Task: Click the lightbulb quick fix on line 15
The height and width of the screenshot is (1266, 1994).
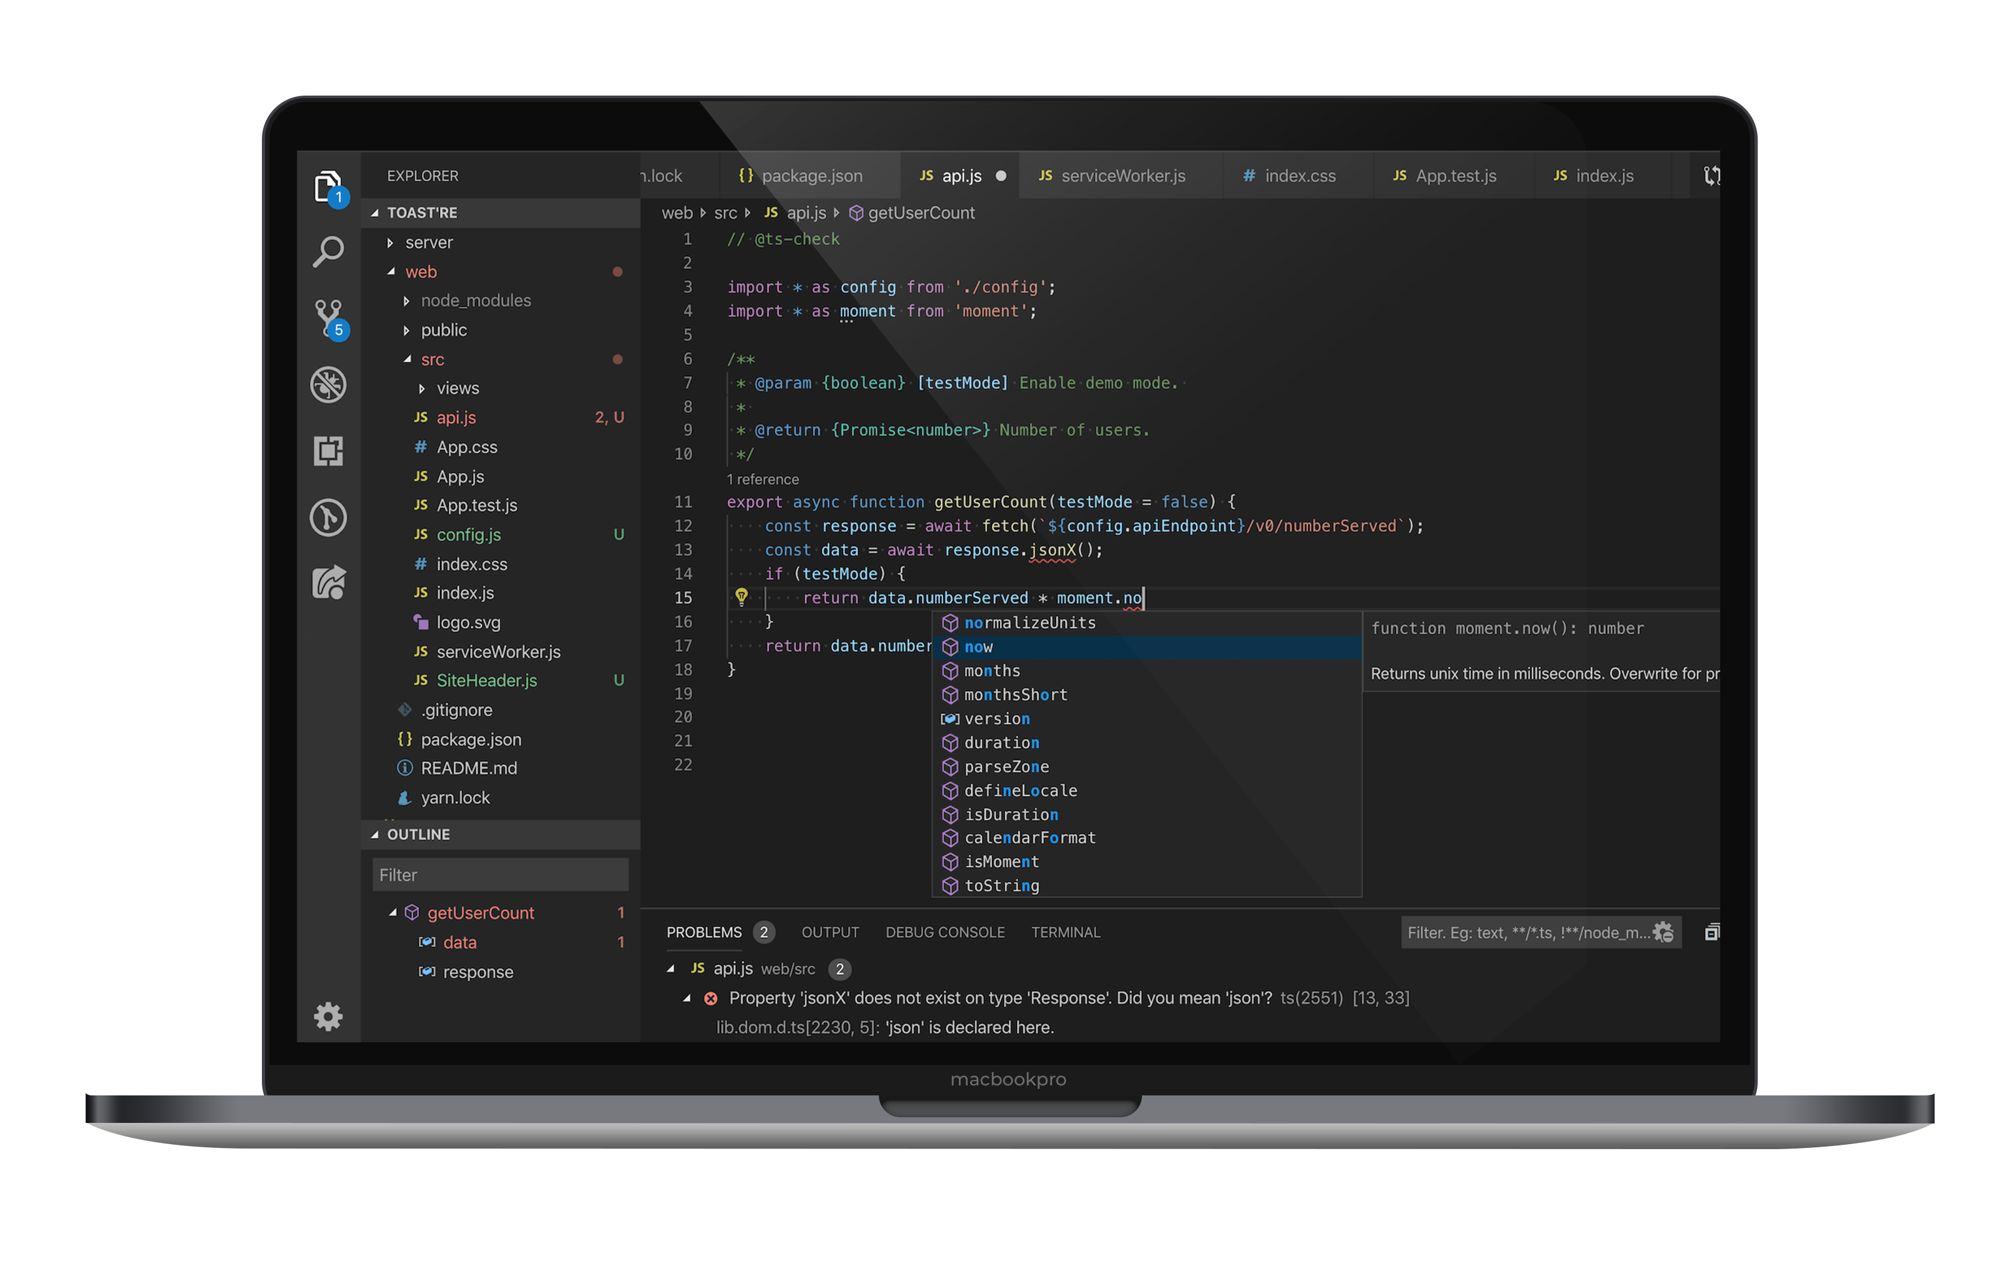Action: (x=741, y=597)
